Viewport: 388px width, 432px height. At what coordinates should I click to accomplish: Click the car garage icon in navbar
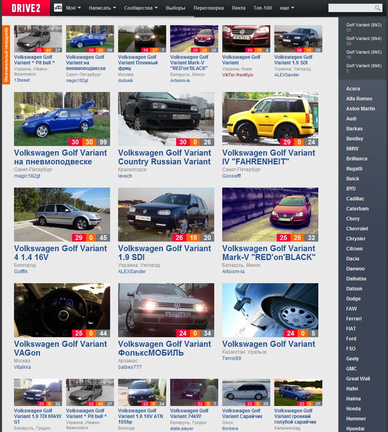coord(58,8)
